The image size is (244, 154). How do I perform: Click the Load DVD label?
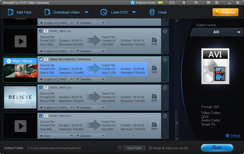click(119, 12)
